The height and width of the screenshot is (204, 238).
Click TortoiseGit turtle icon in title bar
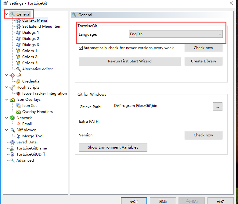5,3
